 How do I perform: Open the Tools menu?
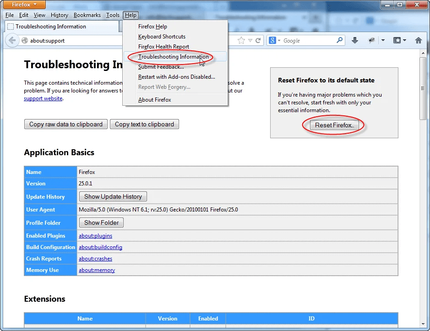pos(113,15)
